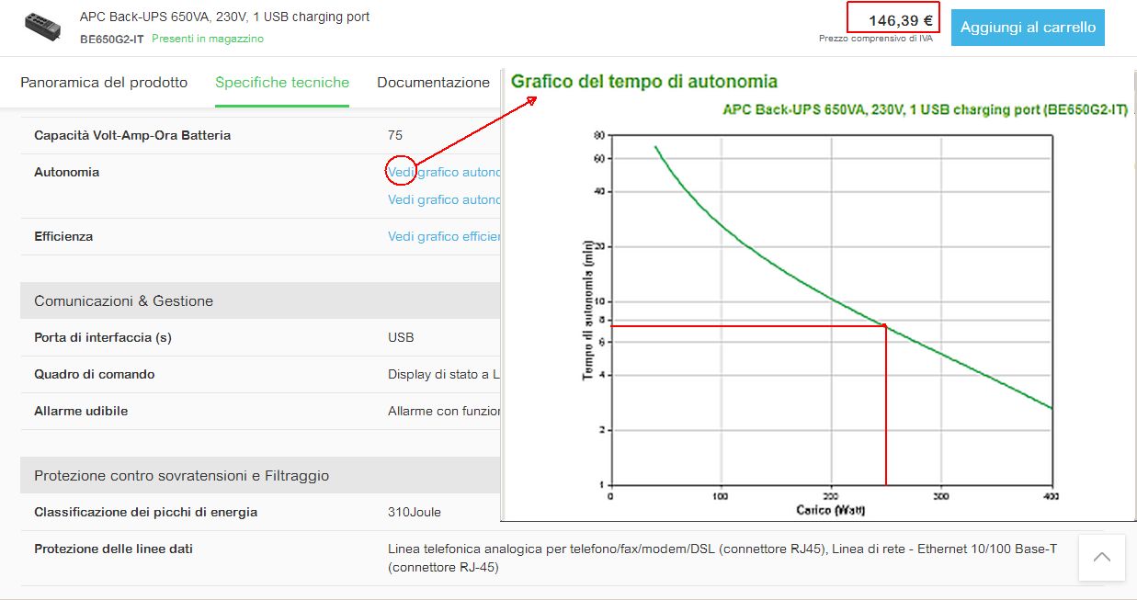The width and height of the screenshot is (1137, 600).
Task: Click the Autonomia row label
Action: (x=66, y=172)
